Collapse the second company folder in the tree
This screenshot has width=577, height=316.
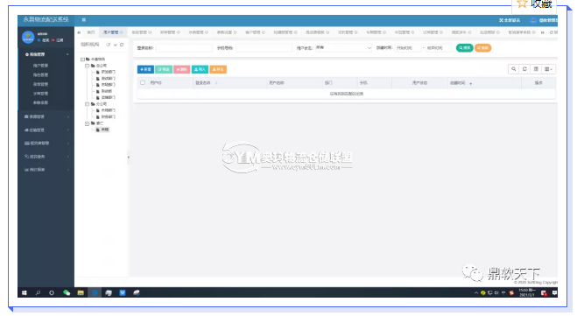point(88,104)
